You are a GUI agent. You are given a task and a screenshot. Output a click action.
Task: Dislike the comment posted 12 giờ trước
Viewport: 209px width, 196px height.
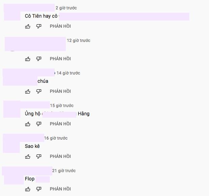tap(39, 59)
